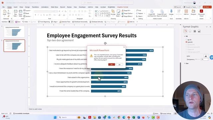Switch to the Slide Show tab
The image size is (213, 120).
54,7
